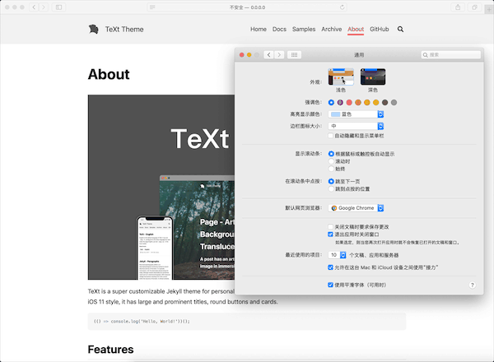Expand the sidebar icon size dropdown
Screen dimensions: 494x362
click(357, 126)
